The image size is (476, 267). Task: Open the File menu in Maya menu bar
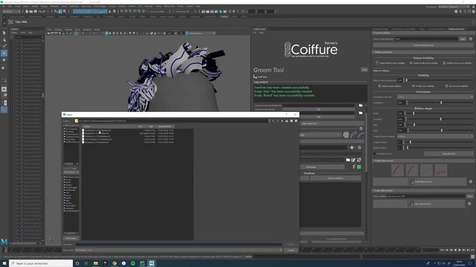pos(3,6)
